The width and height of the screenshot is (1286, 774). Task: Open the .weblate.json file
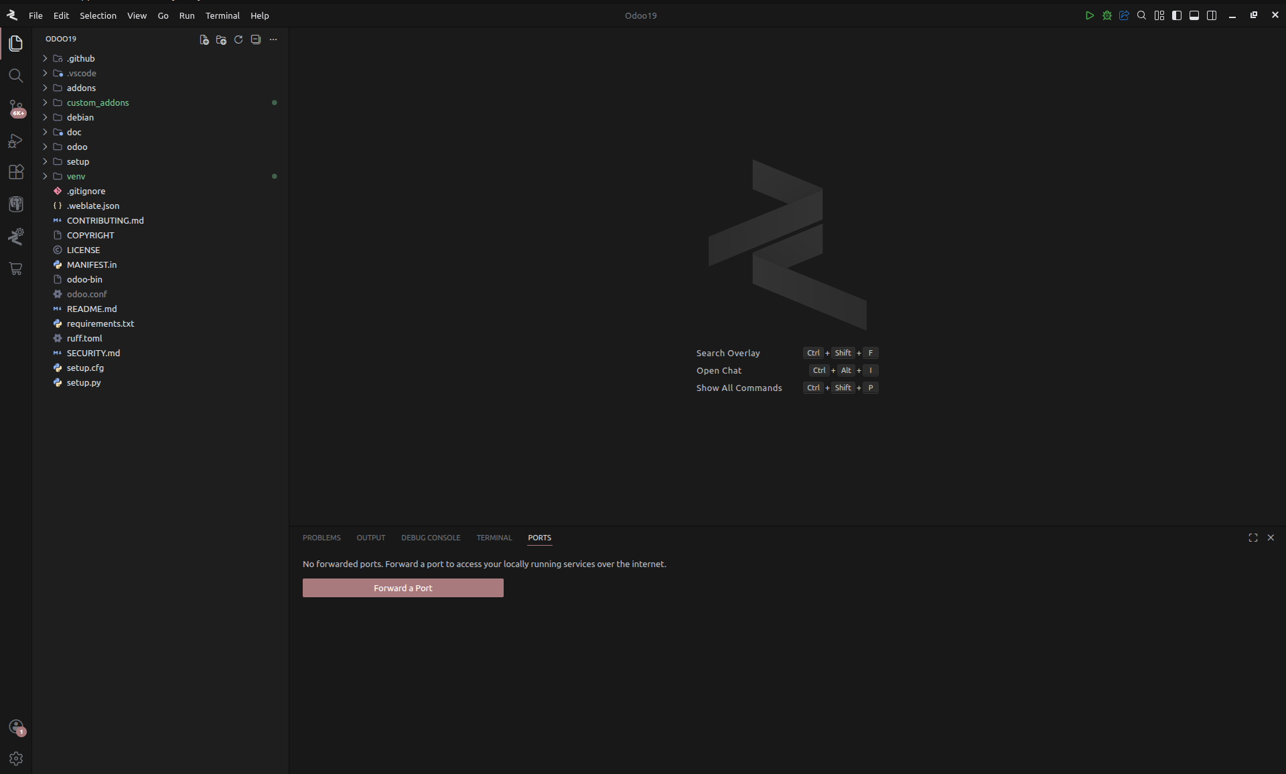point(161,206)
